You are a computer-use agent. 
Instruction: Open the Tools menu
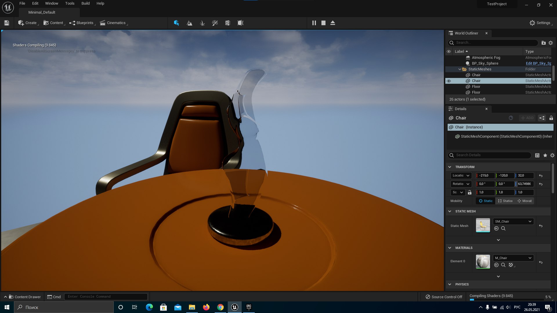point(70,3)
